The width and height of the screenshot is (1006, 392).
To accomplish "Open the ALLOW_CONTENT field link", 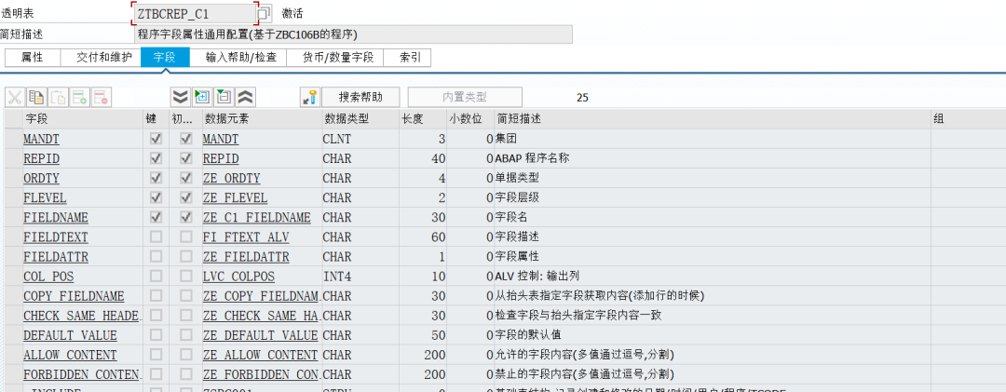I will pyautogui.click(x=70, y=356).
